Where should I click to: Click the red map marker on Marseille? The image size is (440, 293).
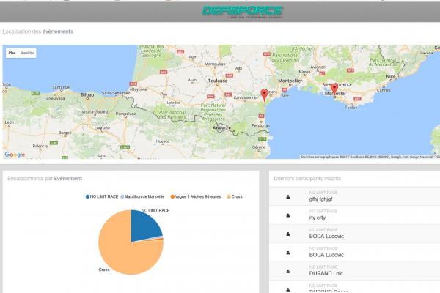(334, 89)
